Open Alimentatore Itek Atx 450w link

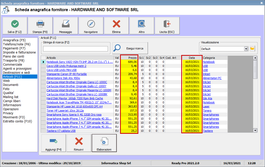[x=63, y=78]
